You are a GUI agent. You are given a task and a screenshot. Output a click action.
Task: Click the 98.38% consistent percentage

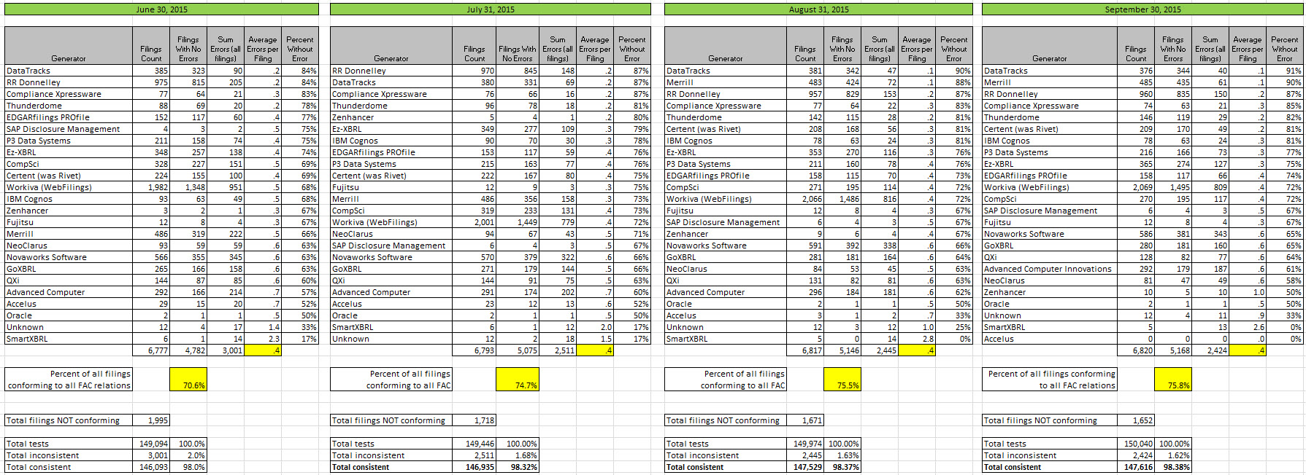click(1173, 467)
